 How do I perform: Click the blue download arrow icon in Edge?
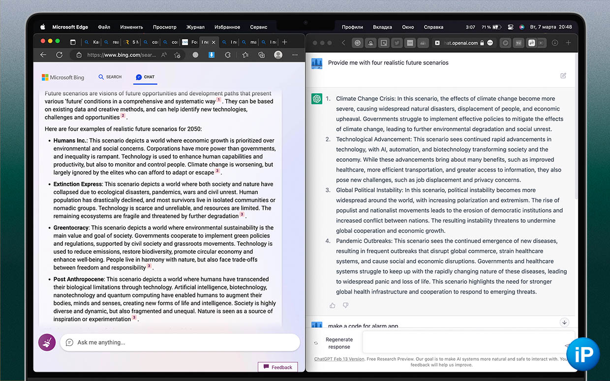pyautogui.click(x=211, y=55)
